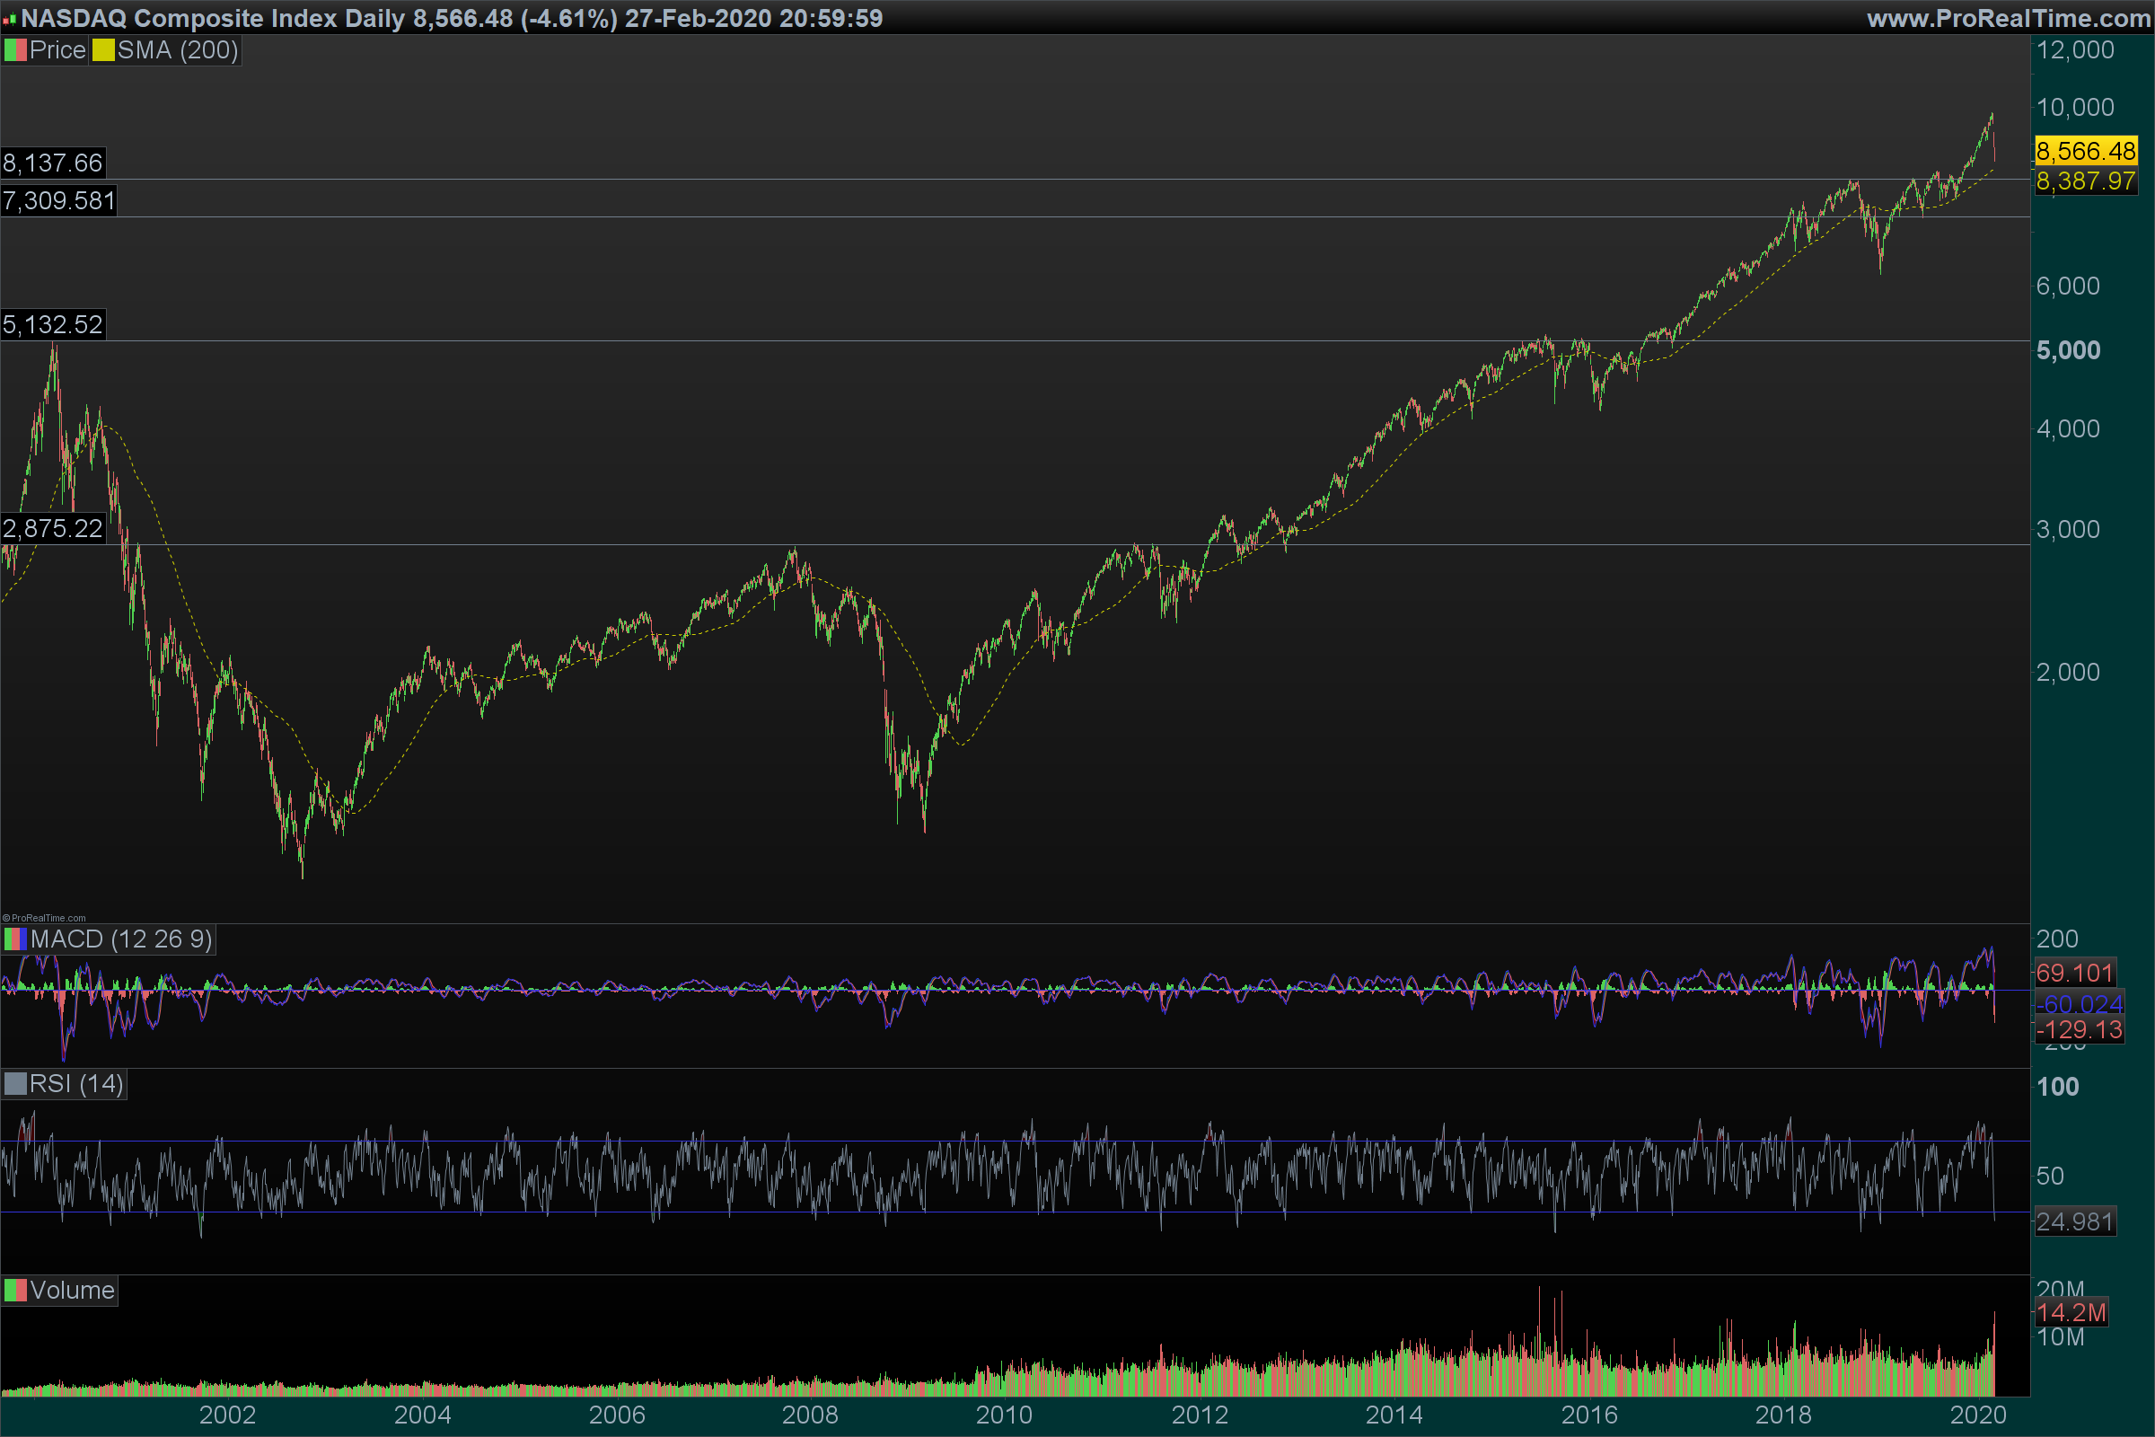The image size is (2155, 1437).
Task: Click the SMA (200) legend label
Action: tap(178, 50)
